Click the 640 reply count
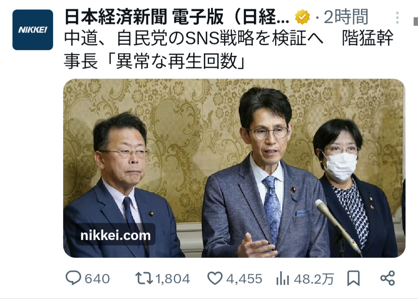 tap(97, 279)
